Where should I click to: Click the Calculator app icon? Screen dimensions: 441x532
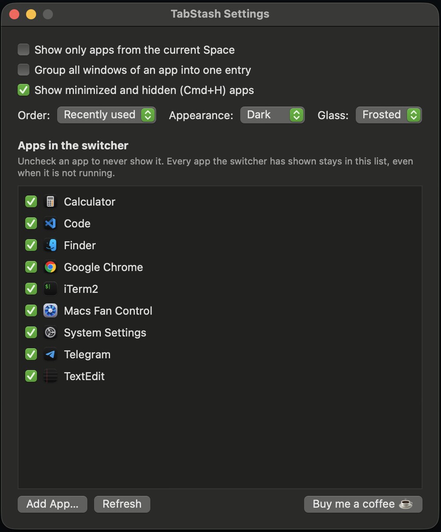50,202
